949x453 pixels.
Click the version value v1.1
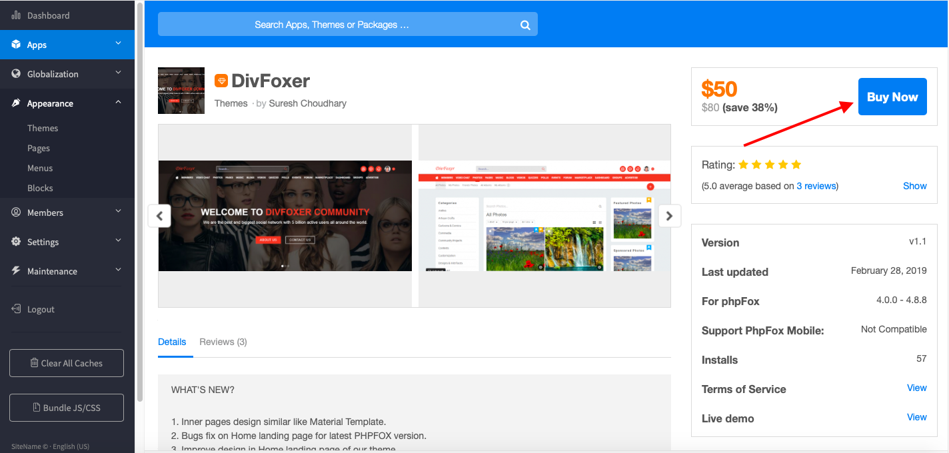[918, 241]
